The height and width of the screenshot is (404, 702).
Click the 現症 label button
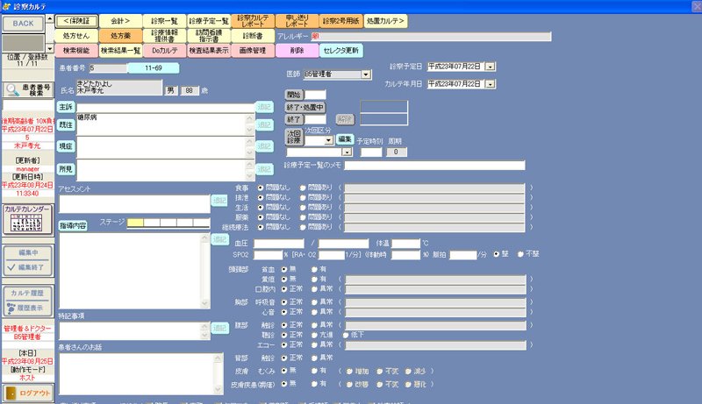pos(66,146)
